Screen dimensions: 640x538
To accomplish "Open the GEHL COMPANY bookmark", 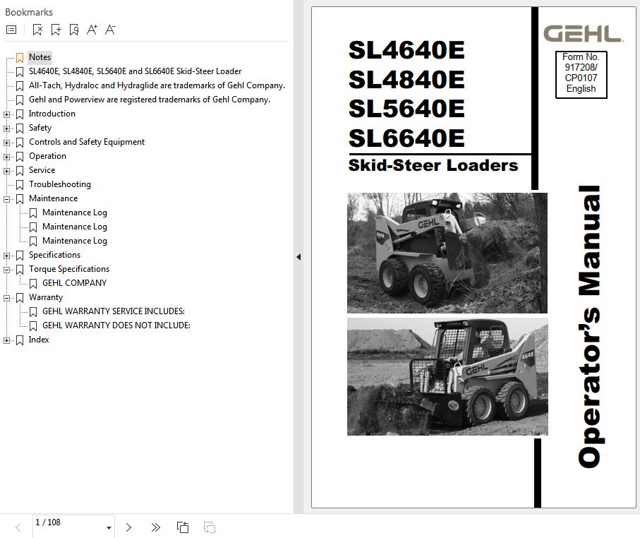I will tap(74, 283).
